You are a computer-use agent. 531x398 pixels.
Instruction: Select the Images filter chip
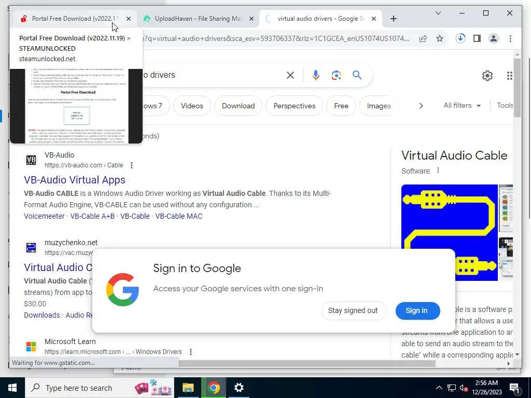coord(379,106)
